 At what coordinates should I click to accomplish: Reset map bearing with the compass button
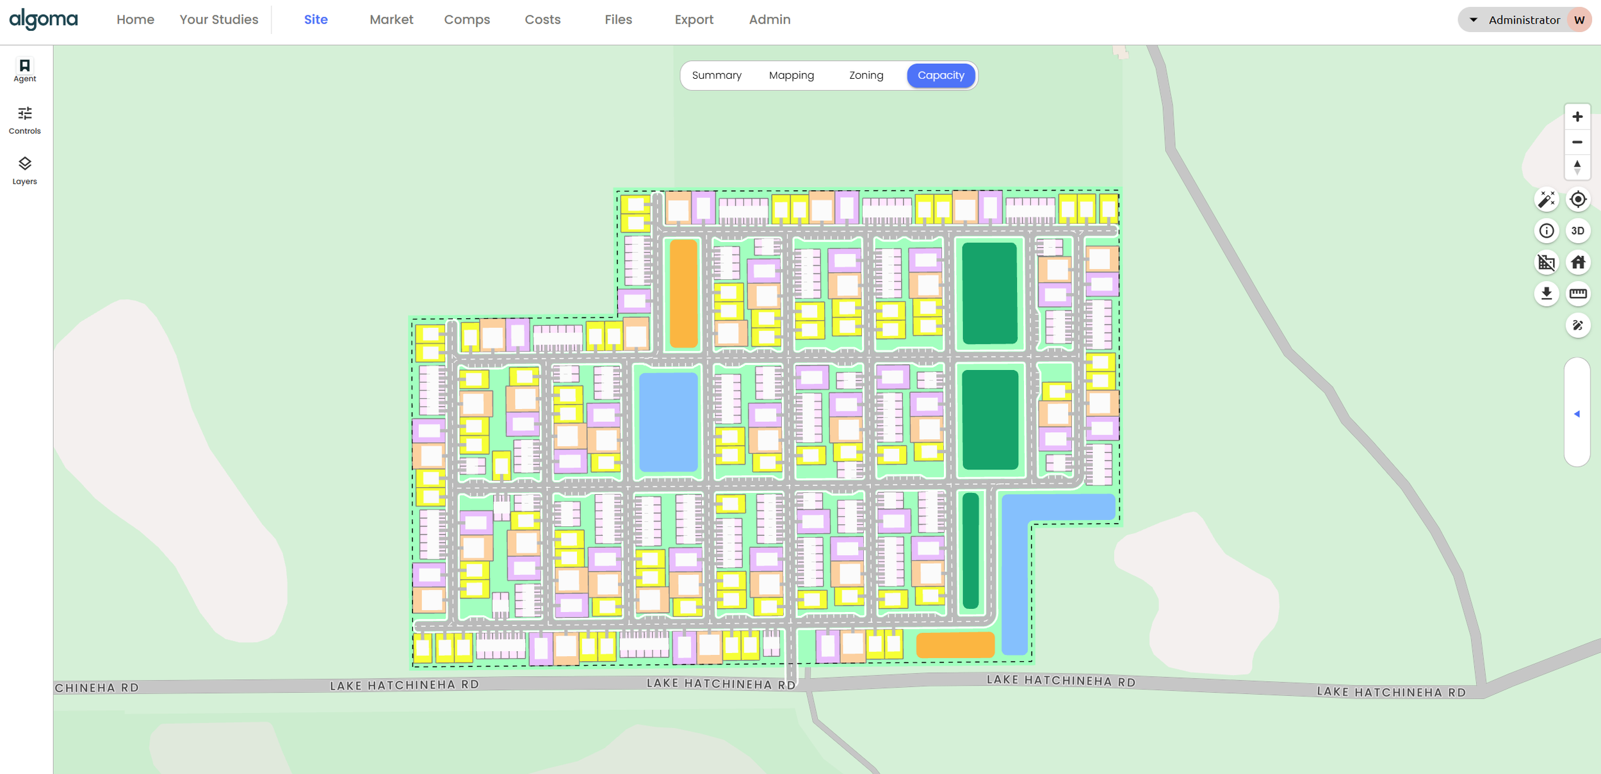pyautogui.click(x=1577, y=167)
